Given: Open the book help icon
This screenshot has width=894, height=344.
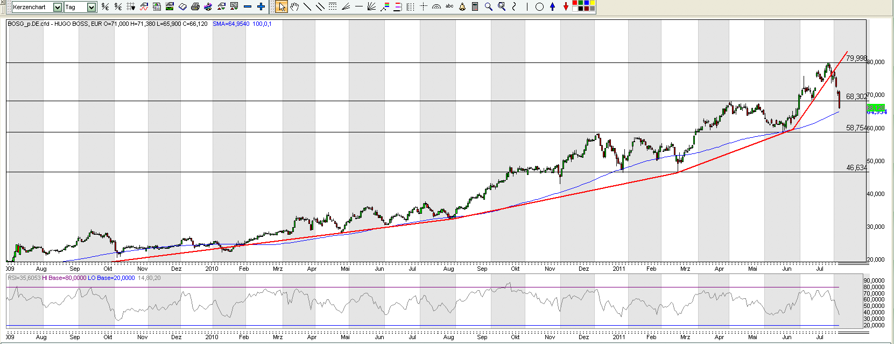Looking at the screenshot, I should 182,6.
